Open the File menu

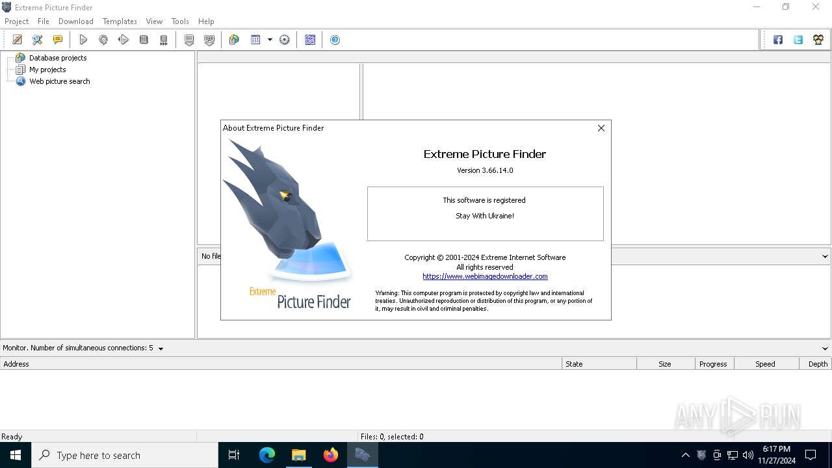[44, 21]
